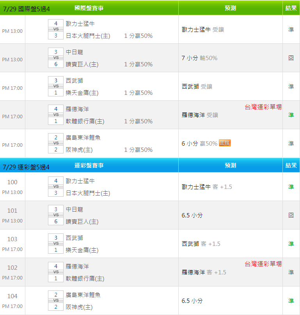Click the game number 101
This screenshot has width=300, height=315.
(x=12, y=211)
